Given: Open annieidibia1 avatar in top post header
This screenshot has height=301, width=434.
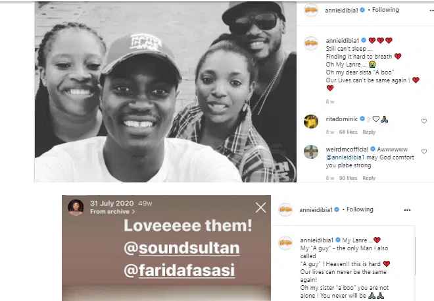Looking at the screenshot, I should click(311, 11).
